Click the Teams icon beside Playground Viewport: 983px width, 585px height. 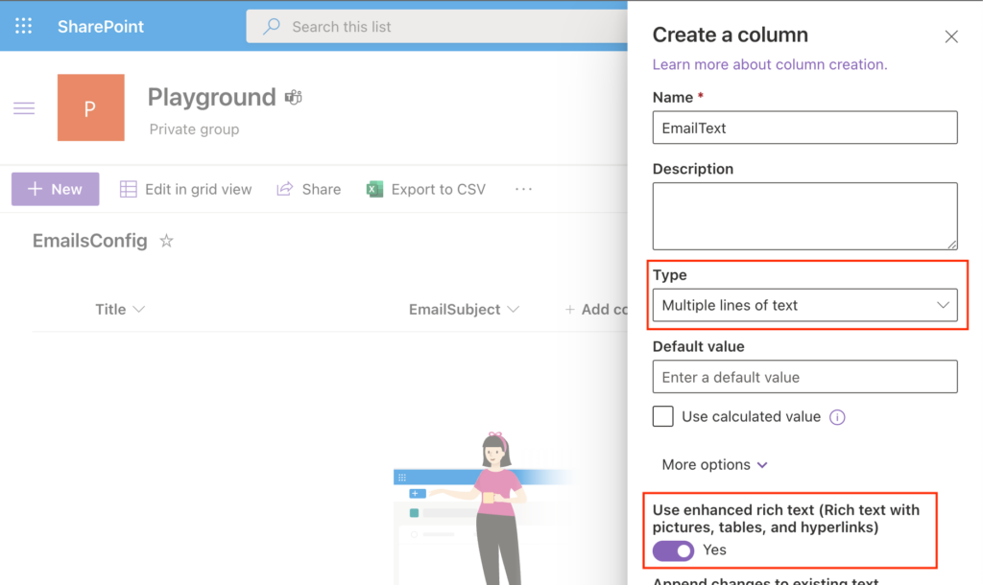pyautogui.click(x=294, y=97)
